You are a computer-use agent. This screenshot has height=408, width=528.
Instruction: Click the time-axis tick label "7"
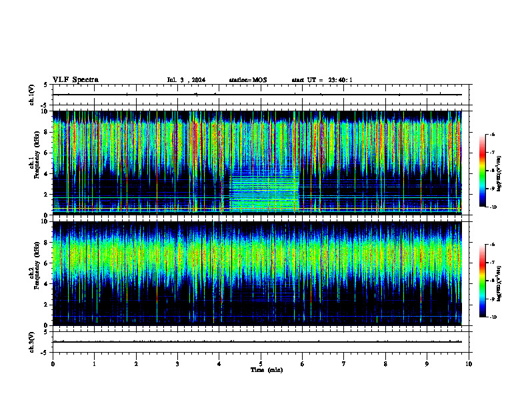click(344, 364)
